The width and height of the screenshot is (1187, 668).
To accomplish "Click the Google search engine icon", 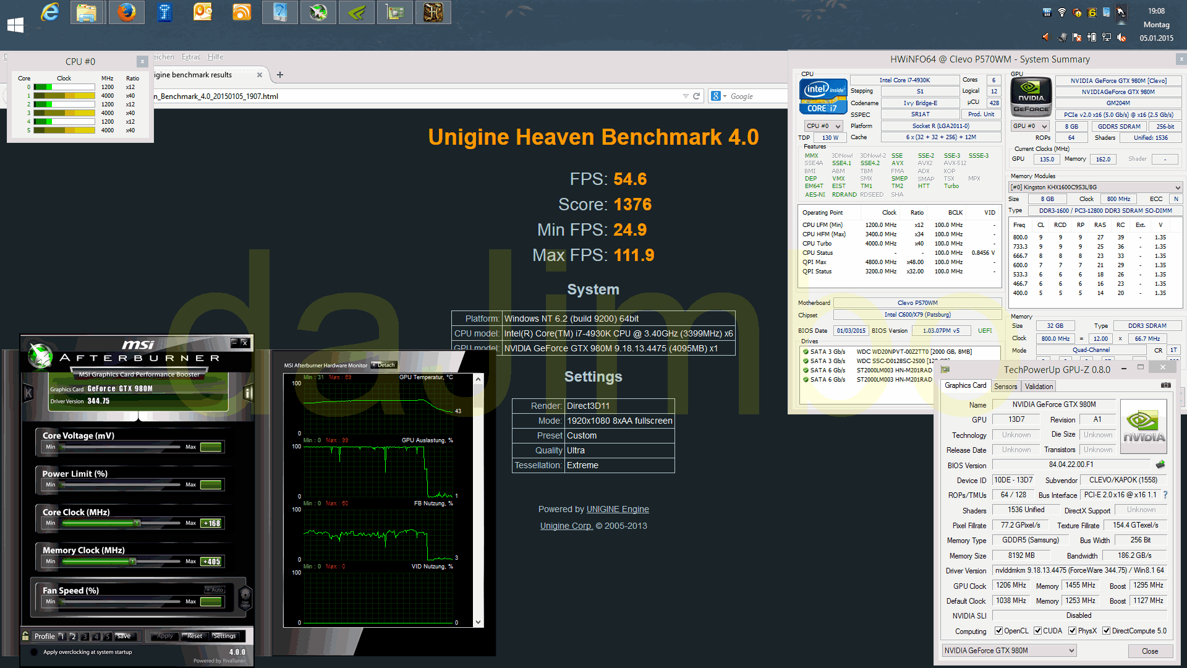I will (715, 96).
